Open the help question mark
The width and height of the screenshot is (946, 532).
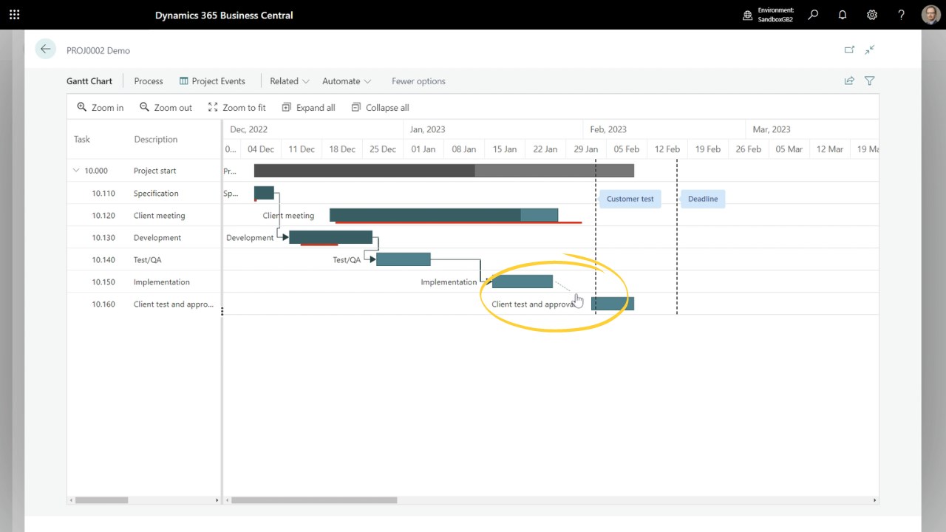click(x=901, y=15)
